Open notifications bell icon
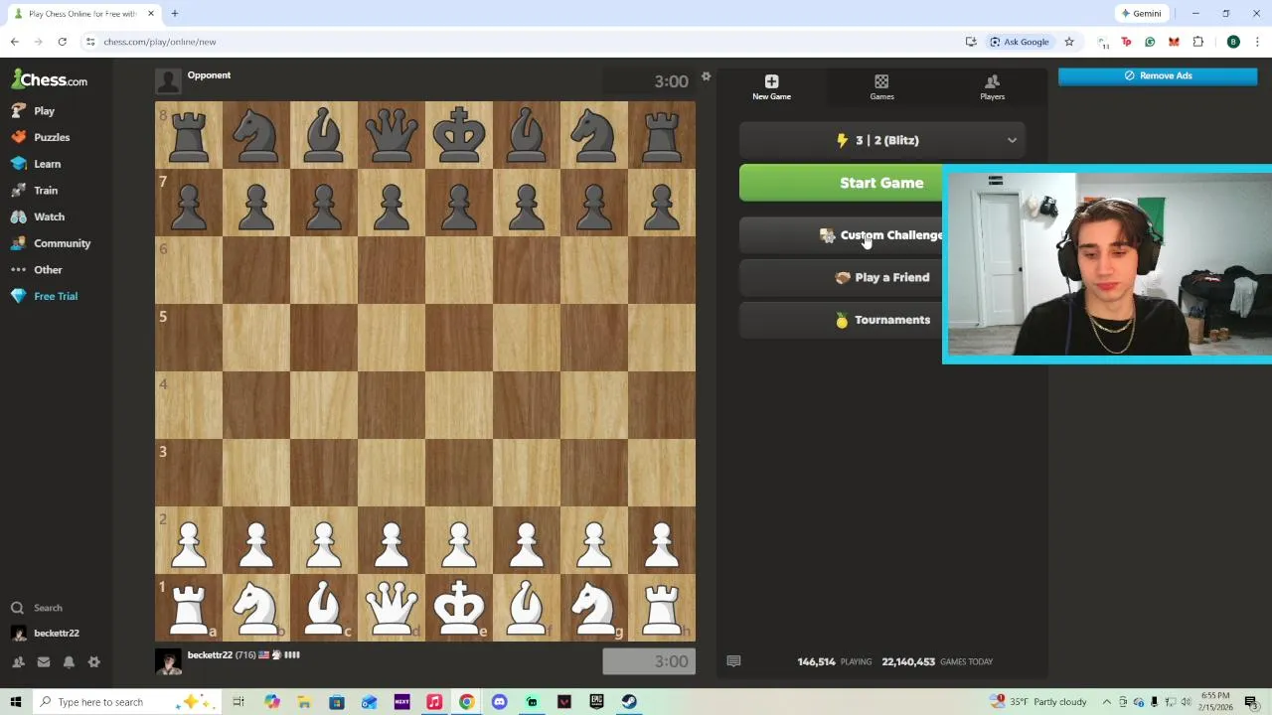The image size is (1272, 715). click(x=69, y=662)
